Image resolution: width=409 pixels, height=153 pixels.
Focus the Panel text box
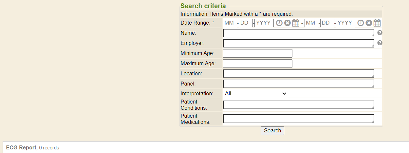tap(298, 84)
